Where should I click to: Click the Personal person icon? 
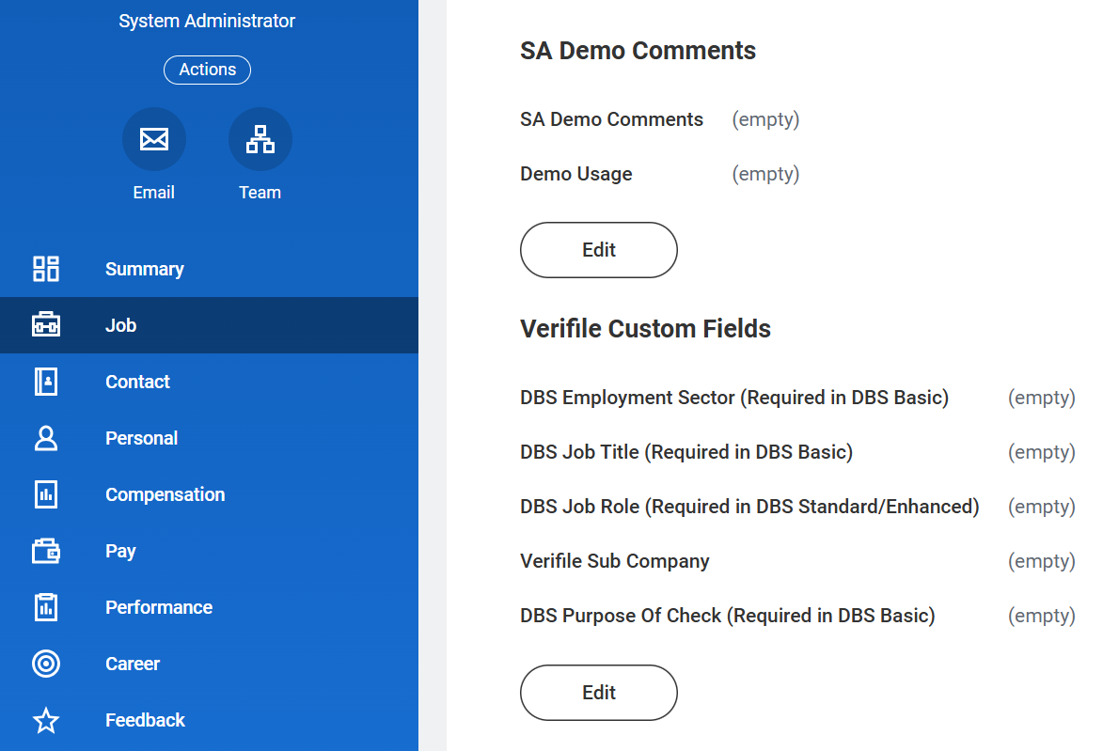point(46,438)
